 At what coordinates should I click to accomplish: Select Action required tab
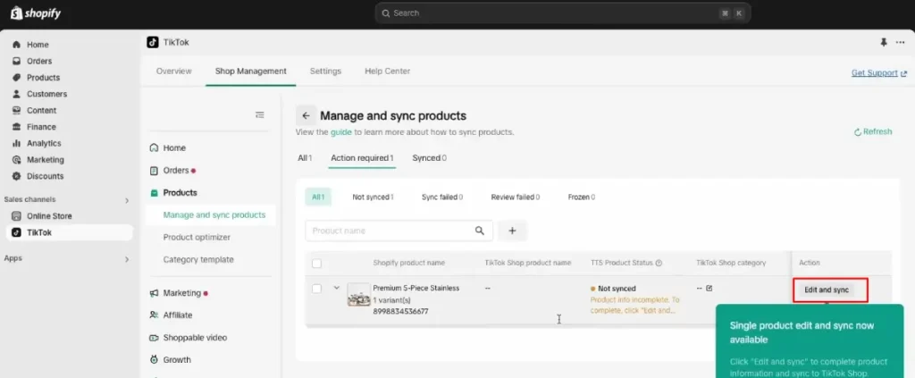(x=362, y=158)
